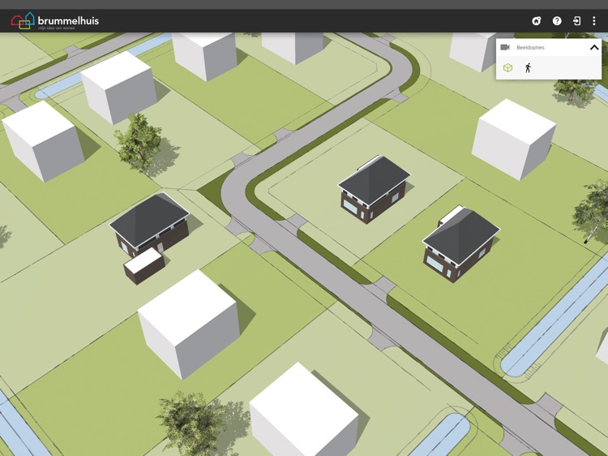The image size is (608, 456).
Task: Select the dark-roofed house inside the road bend
Action: coord(374,188)
